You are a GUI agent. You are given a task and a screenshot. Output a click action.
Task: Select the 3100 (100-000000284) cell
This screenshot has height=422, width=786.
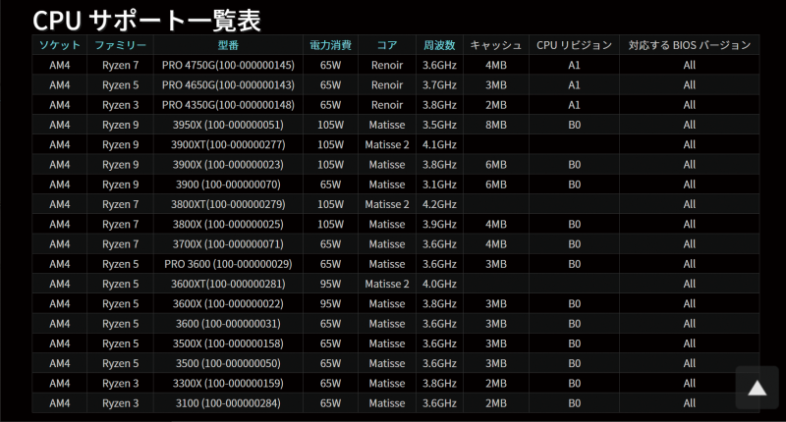coord(228,403)
